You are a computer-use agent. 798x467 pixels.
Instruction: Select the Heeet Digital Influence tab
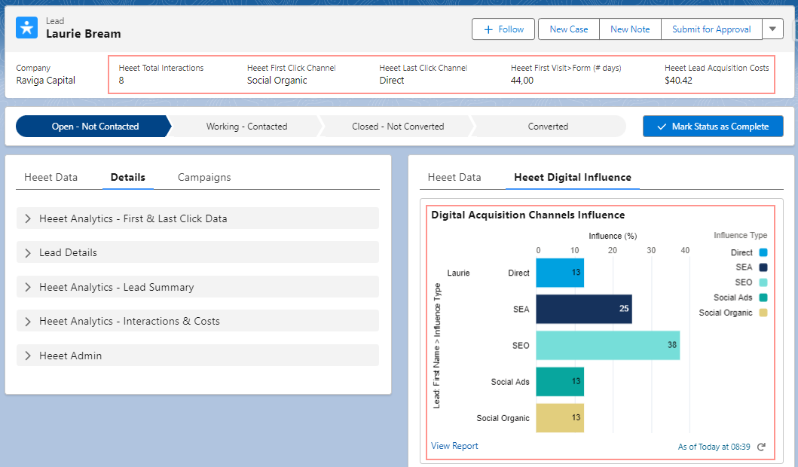tap(572, 178)
